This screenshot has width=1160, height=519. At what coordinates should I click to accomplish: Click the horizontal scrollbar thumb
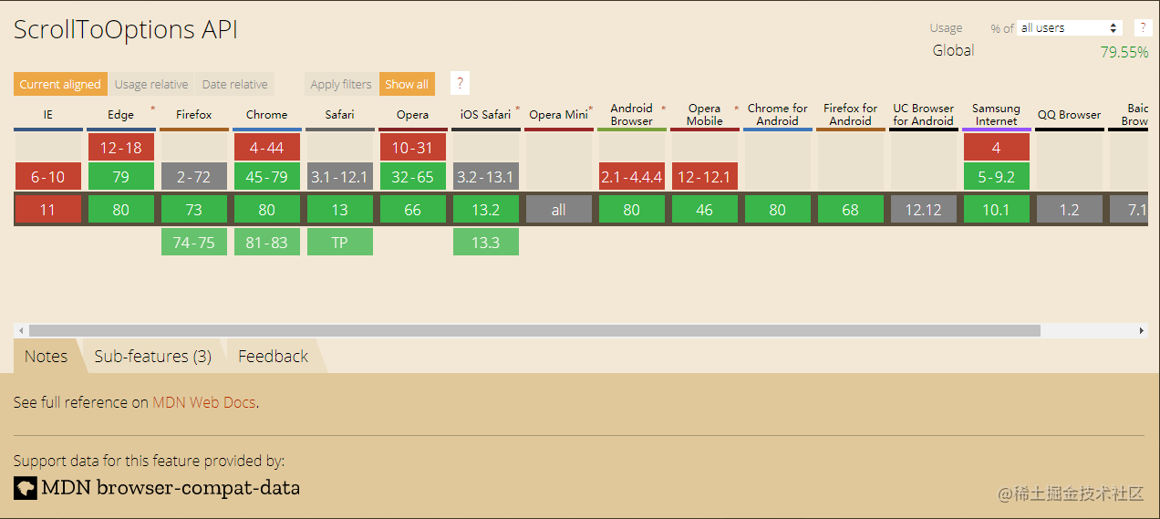tap(534, 330)
